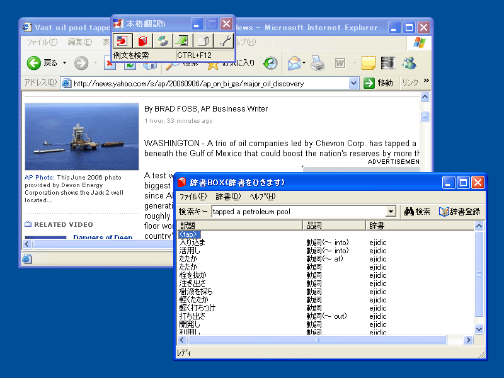Click the 移動 go button
Viewport: 504px width, 378px height.
tap(379, 83)
